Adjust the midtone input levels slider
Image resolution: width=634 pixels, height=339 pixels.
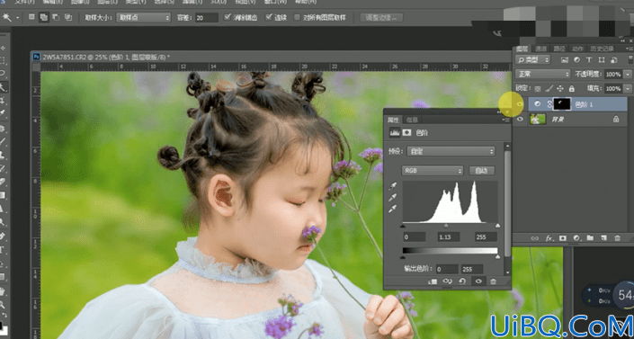(x=446, y=226)
